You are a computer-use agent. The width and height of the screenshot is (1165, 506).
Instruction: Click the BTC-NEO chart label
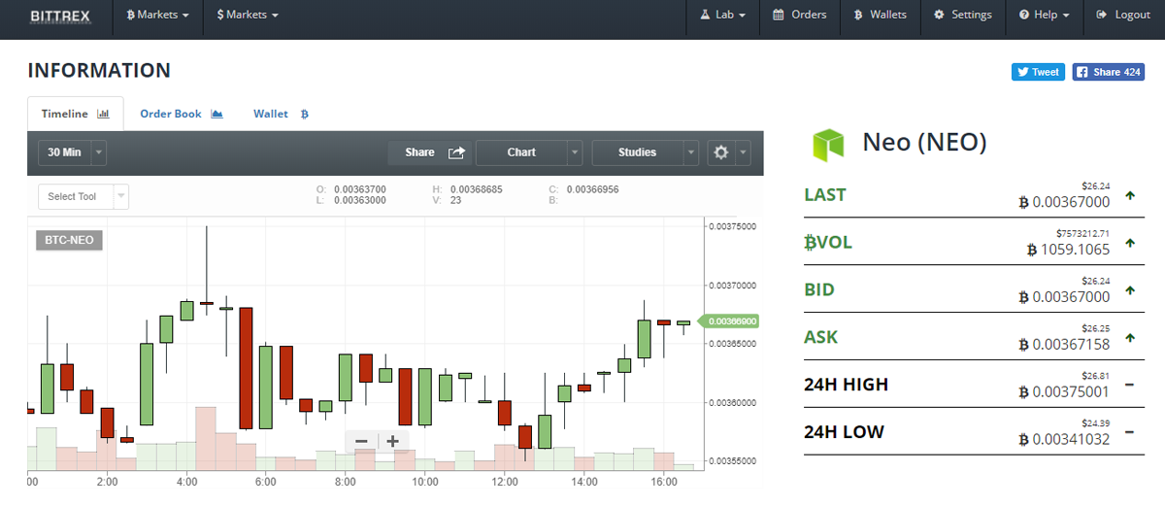tap(69, 240)
